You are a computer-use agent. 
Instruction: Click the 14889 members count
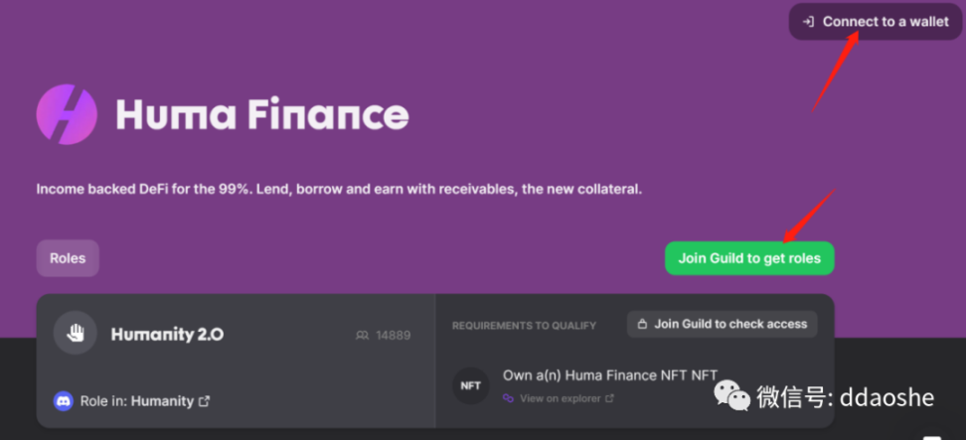[x=393, y=336]
